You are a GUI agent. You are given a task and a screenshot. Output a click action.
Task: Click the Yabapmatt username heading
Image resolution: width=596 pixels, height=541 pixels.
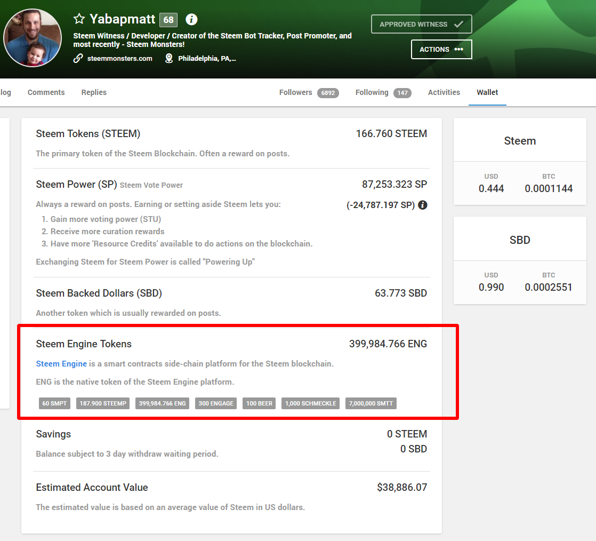pos(123,19)
